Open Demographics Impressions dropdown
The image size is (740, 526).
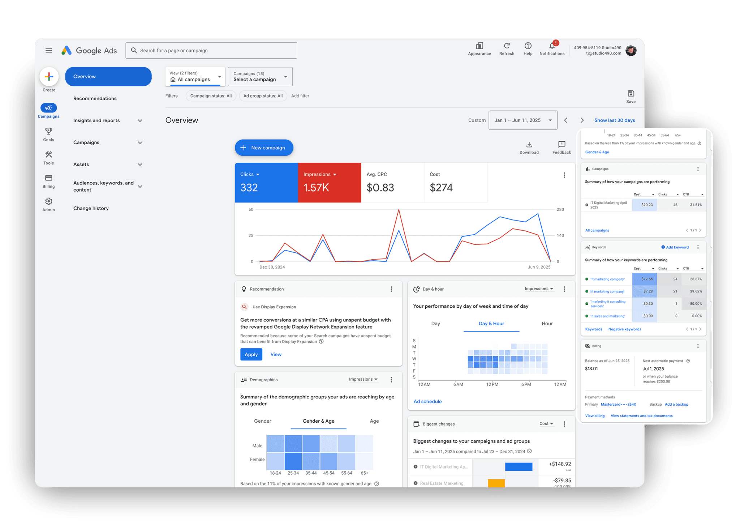click(x=363, y=379)
